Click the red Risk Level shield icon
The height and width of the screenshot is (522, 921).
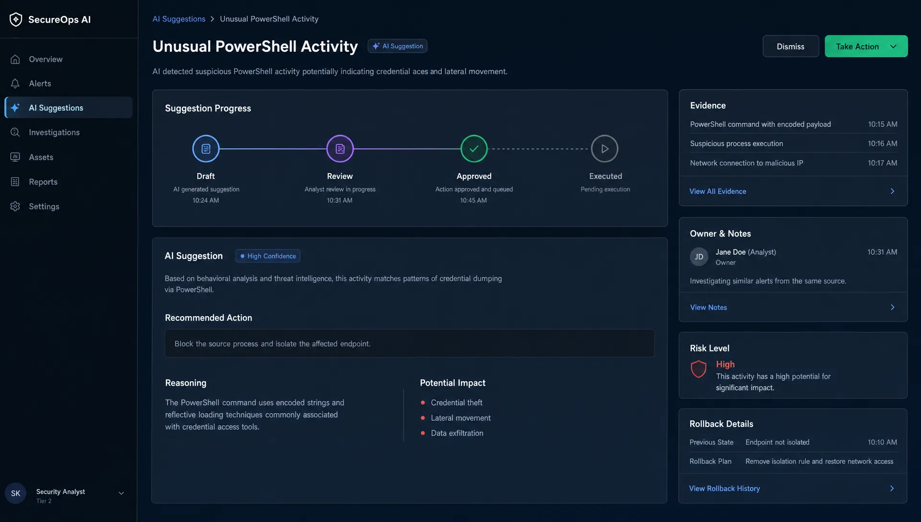pyautogui.click(x=698, y=369)
